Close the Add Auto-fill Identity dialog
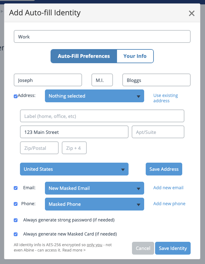The height and width of the screenshot is (264, 205). pos(192,13)
